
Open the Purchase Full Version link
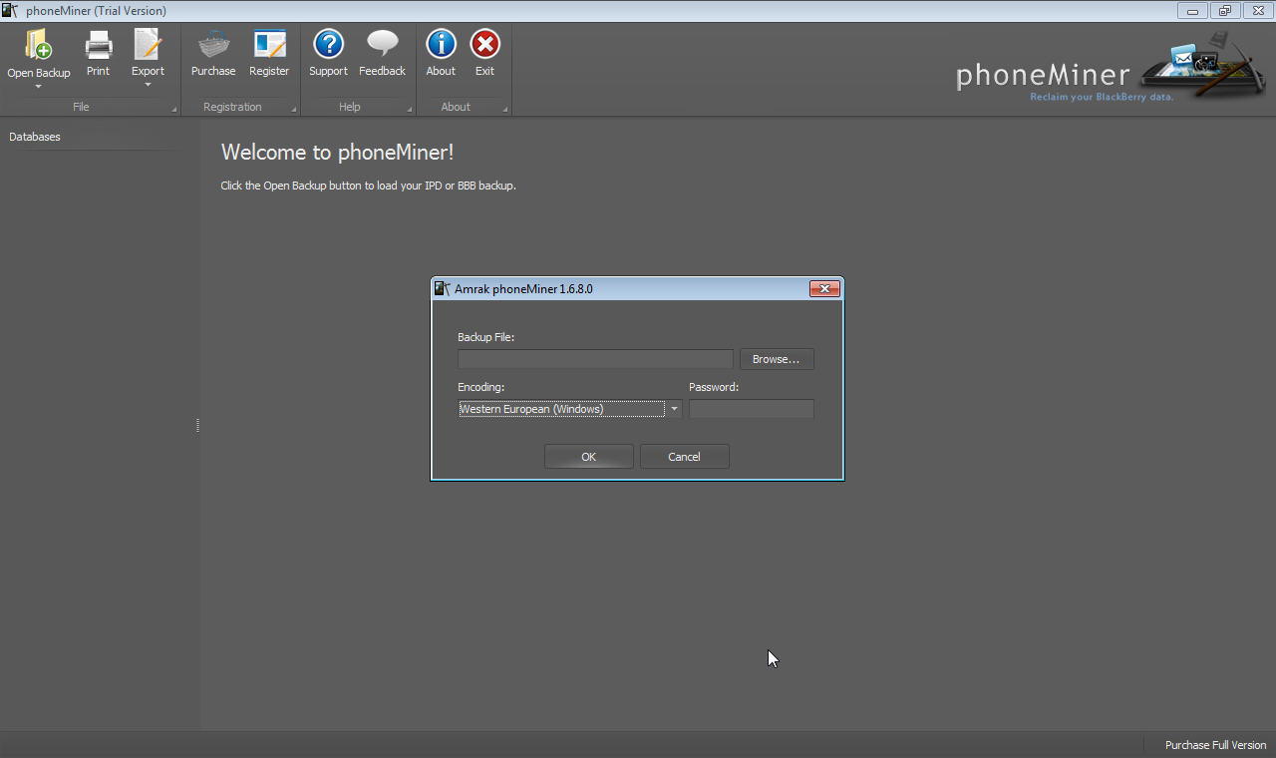point(1215,745)
